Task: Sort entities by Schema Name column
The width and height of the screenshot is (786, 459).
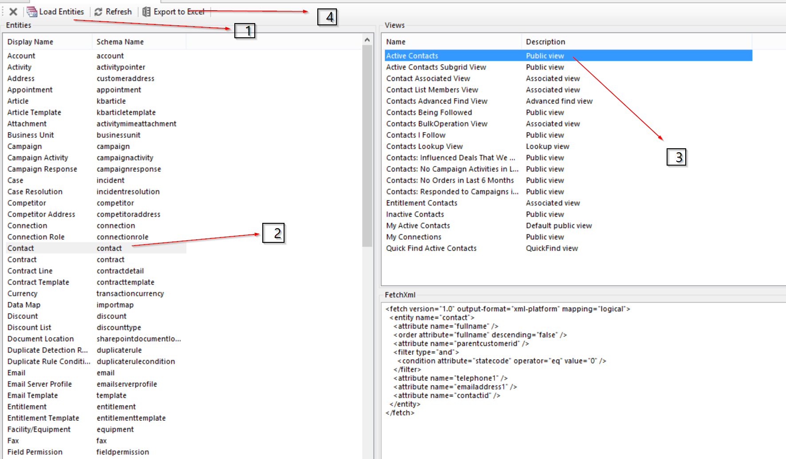Action: (x=120, y=42)
